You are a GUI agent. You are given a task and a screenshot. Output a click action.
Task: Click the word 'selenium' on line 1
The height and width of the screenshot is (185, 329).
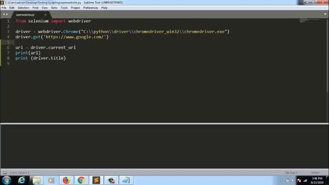pyautogui.click(x=38, y=21)
